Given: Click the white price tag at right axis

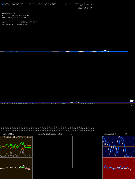Looking at the screenshot, I should coord(131,101).
